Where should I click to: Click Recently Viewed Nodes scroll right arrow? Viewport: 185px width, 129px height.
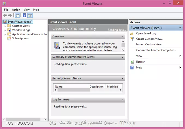[120, 90]
